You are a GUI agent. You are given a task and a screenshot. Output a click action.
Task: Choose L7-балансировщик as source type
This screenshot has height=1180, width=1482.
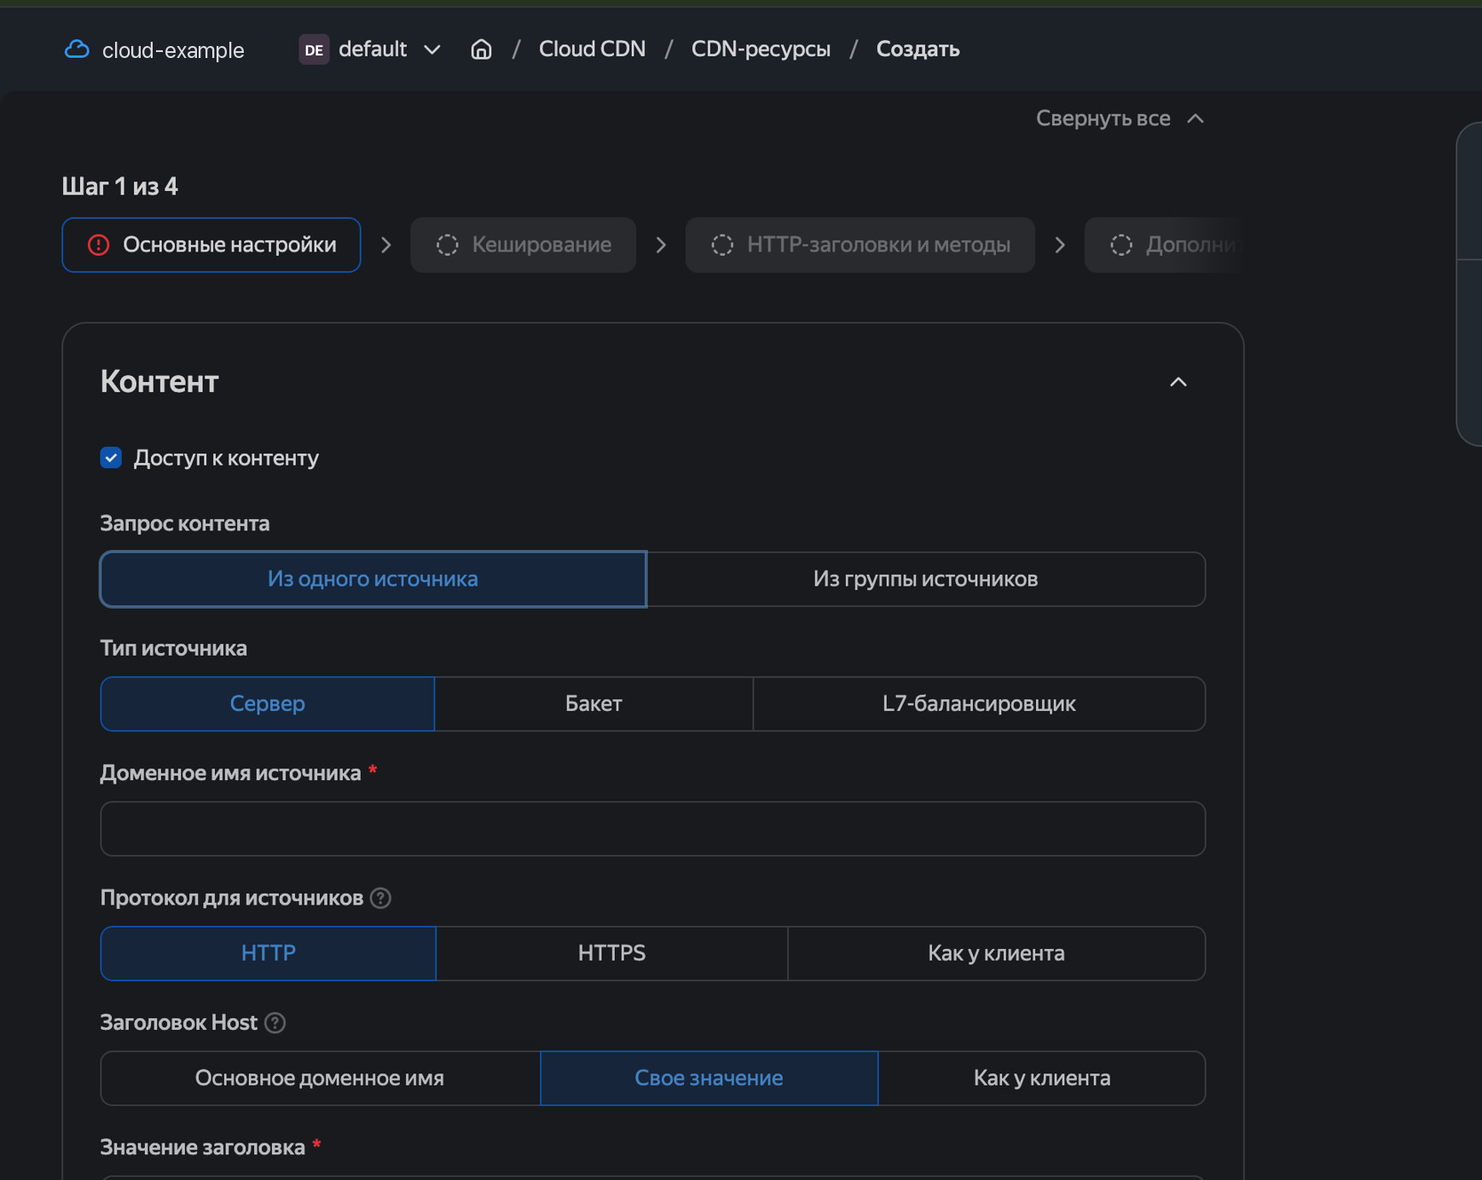pos(979,703)
